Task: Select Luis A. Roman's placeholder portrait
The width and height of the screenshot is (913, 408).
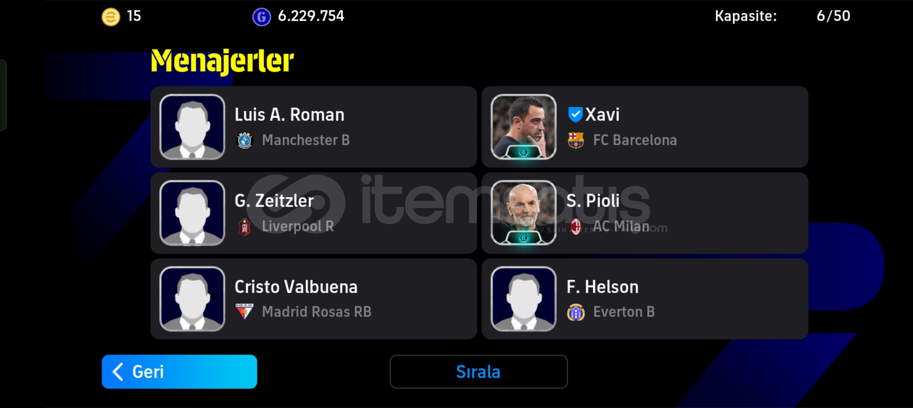Action: click(192, 127)
